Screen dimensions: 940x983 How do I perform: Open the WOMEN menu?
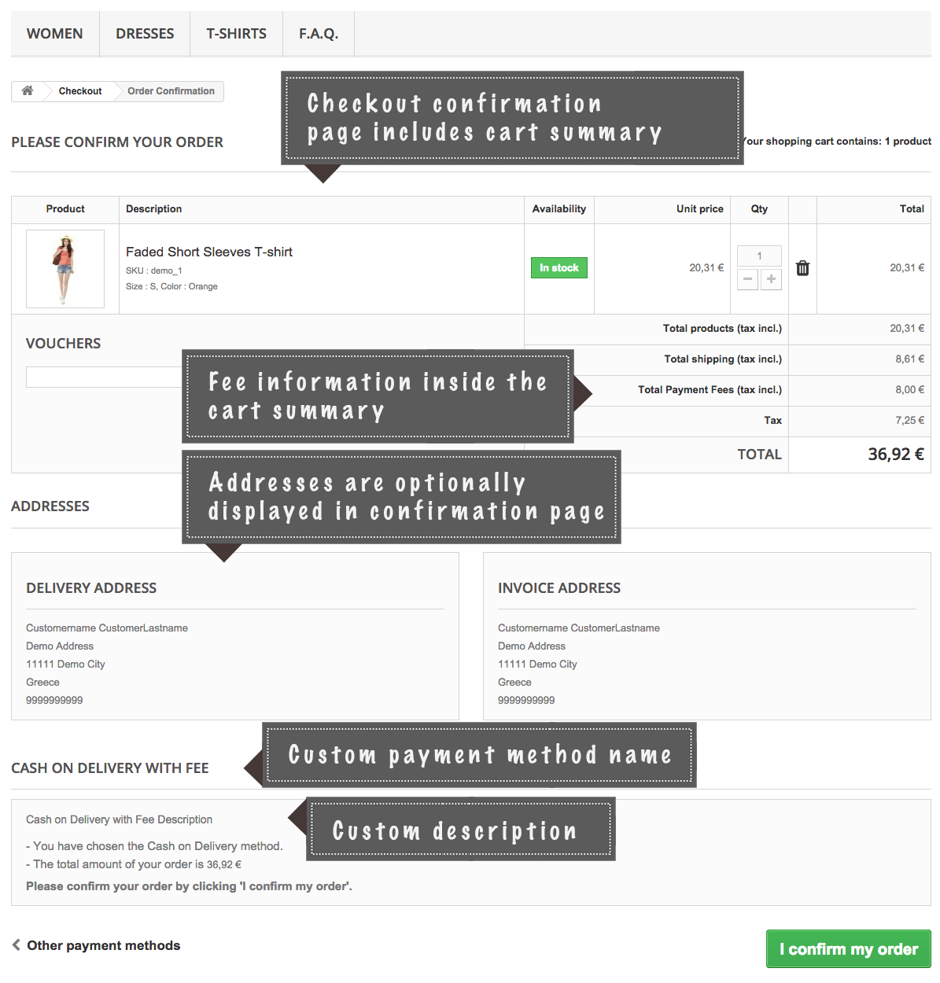click(54, 33)
